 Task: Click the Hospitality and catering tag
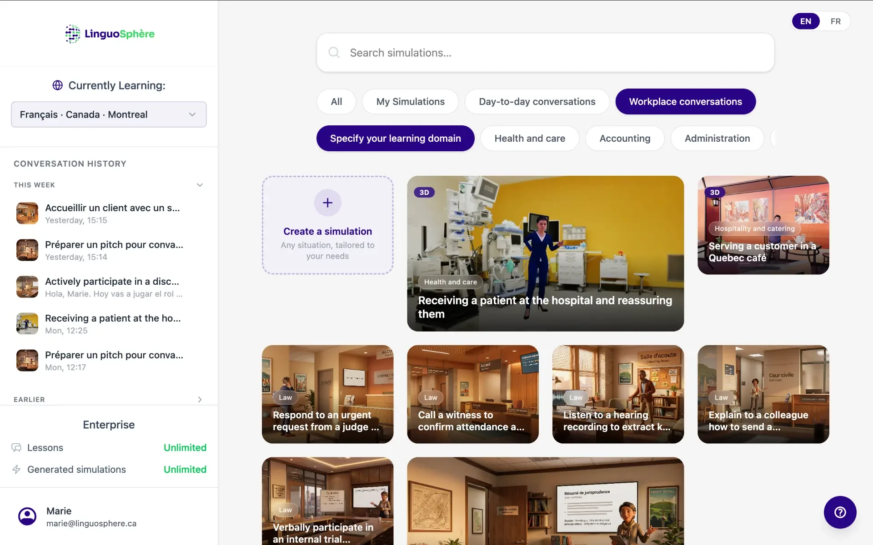pos(755,228)
